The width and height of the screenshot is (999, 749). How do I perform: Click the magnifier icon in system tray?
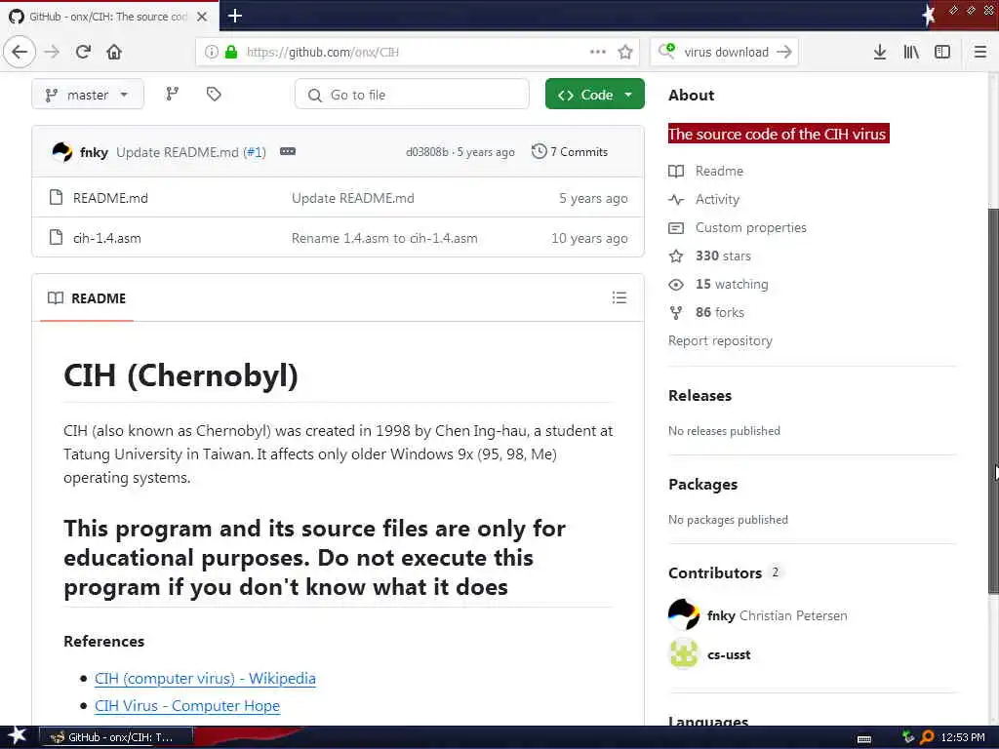pyautogui.click(x=927, y=737)
